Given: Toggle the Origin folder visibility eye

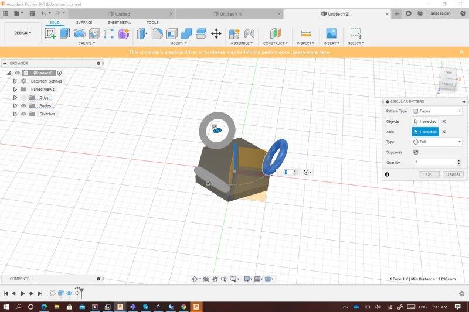Looking at the screenshot, I should tap(23, 98).
